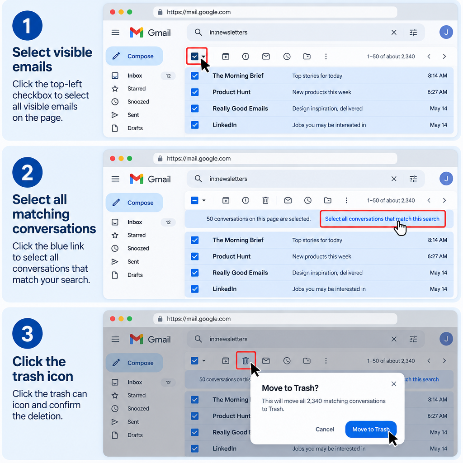The image size is (463, 463).
Task: Open the three-dot More menu in step 2 toolbar
Action: tap(346, 200)
